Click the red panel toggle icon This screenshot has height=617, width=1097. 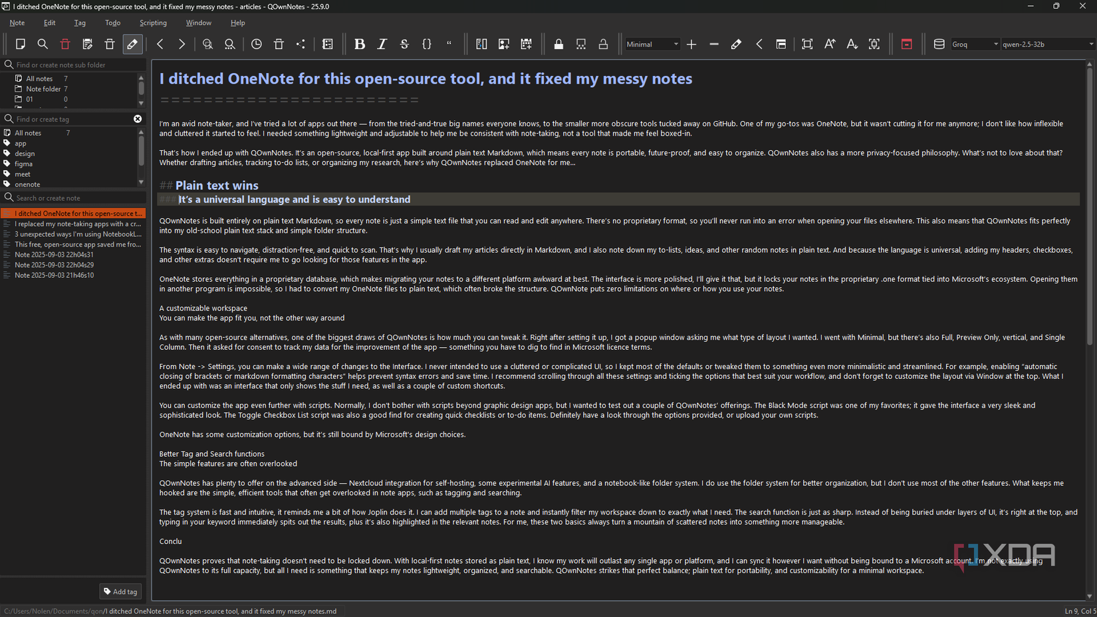pyautogui.click(x=907, y=44)
